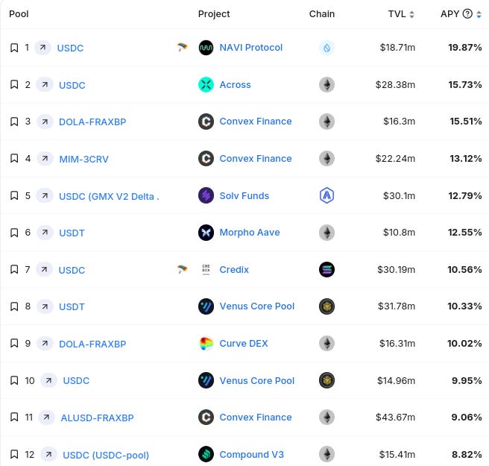This screenshot has height=466, width=489.
Task: Open external link arrow for Across USDC
Action: (45, 84)
